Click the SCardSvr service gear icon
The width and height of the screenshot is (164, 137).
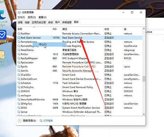coord(19,75)
